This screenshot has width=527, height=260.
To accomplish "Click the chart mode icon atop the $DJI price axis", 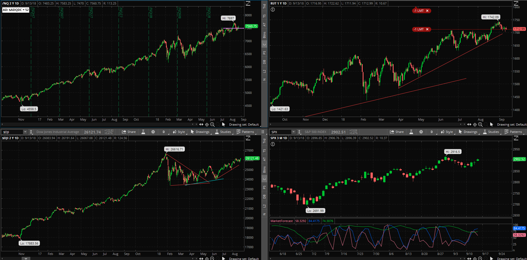I will 248,138.
